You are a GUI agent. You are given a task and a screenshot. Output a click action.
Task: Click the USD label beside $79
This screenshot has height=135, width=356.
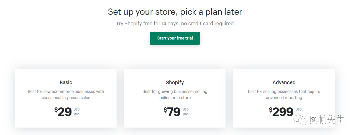tap(186, 109)
